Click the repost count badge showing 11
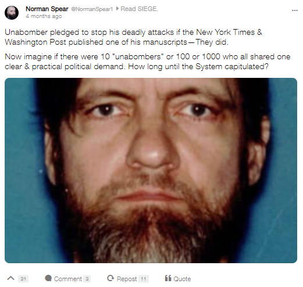 143,279
